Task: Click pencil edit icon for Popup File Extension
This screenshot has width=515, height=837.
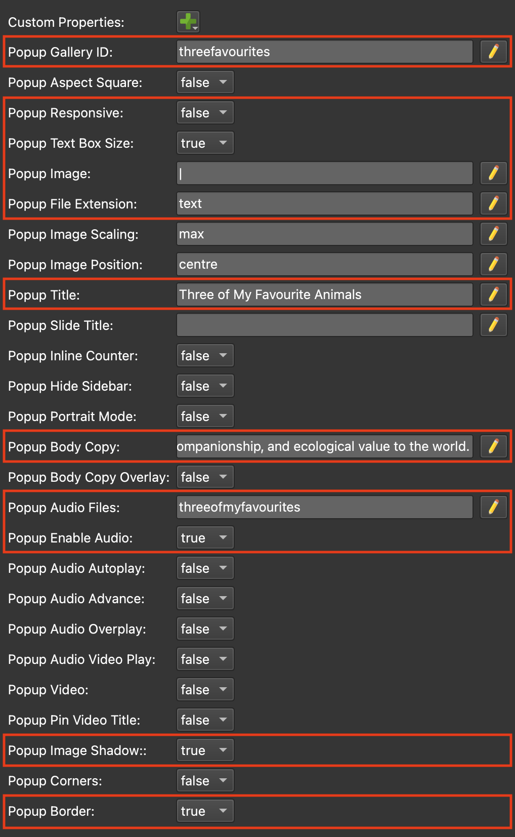Action: tap(493, 203)
